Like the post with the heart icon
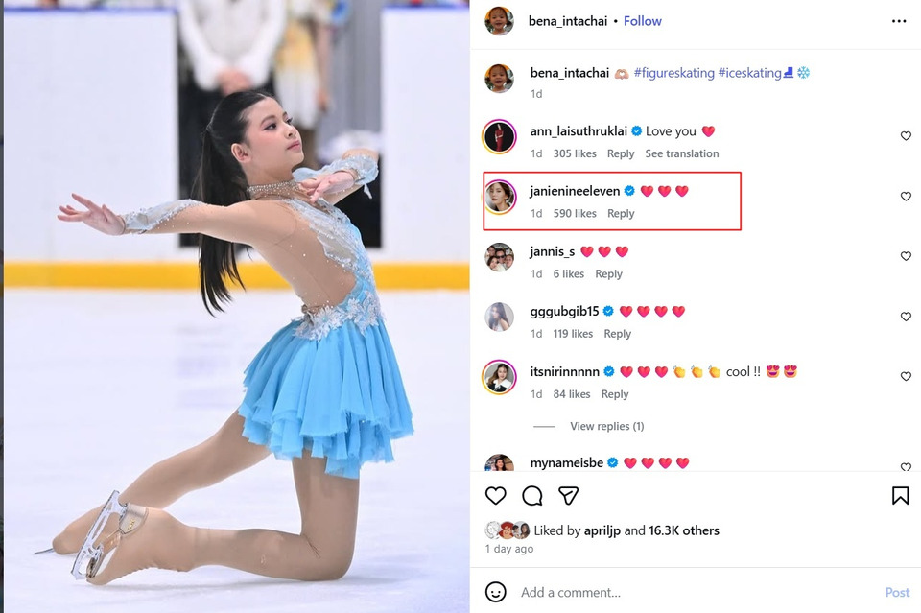Image resolution: width=921 pixels, height=613 pixels. pos(496,496)
